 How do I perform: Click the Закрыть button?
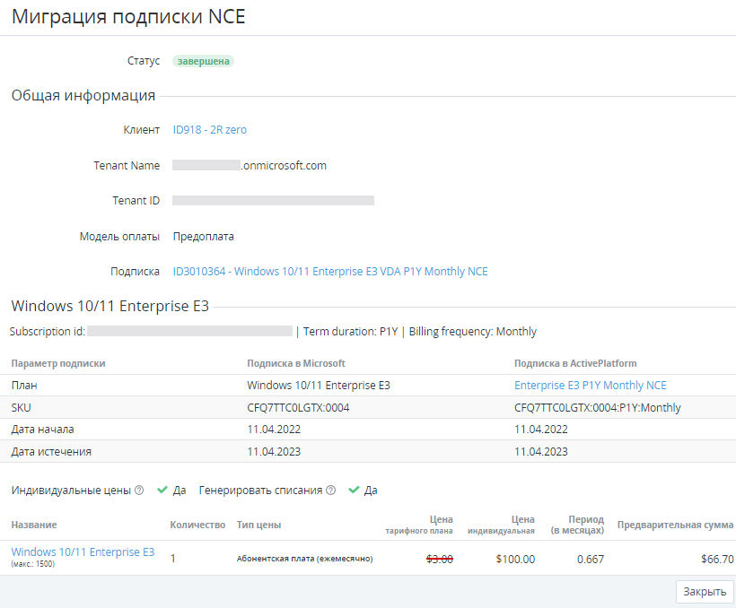705,592
